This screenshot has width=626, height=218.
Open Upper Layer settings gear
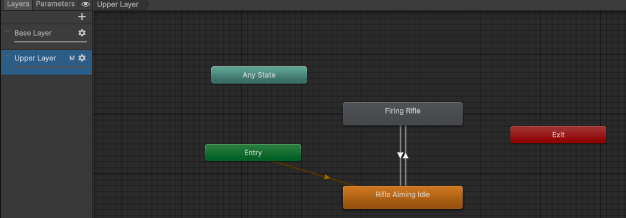(82, 58)
